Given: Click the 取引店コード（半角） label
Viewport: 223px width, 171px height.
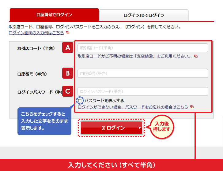Looking at the screenshot, I should [x=36, y=48].
